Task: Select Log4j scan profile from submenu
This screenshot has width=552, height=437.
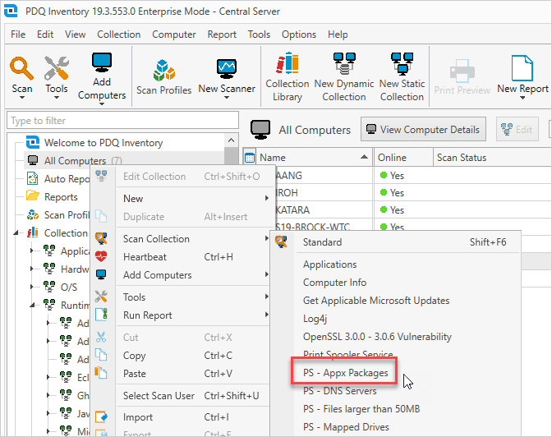Action: 315,319
